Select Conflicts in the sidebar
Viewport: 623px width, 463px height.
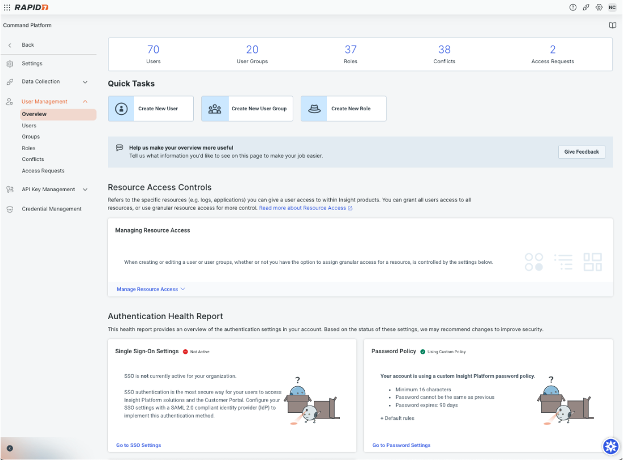coord(33,159)
